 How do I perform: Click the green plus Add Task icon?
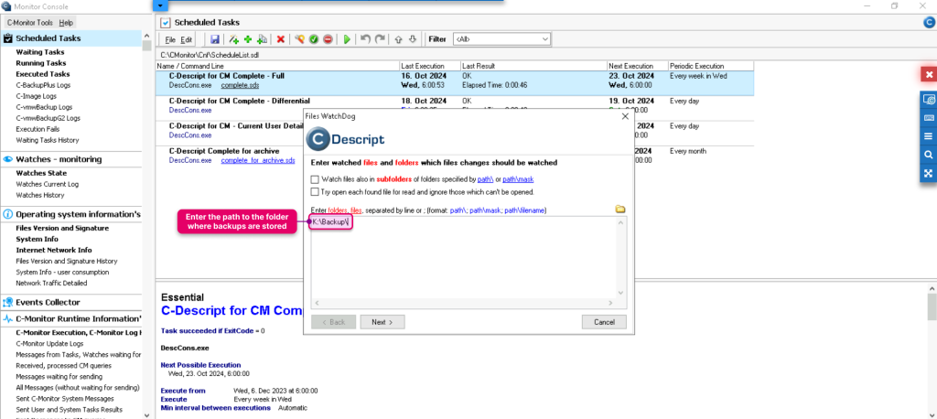(x=248, y=39)
